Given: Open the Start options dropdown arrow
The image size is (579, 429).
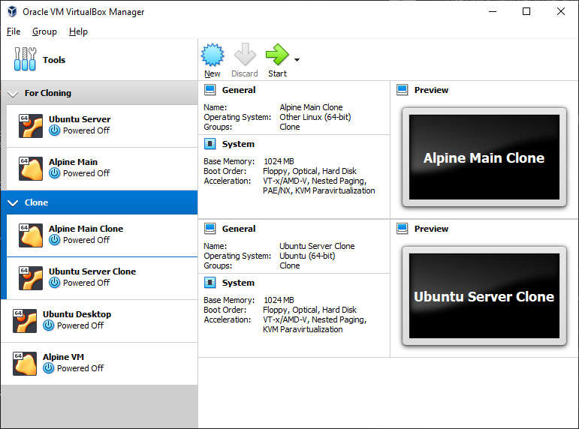Looking at the screenshot, I should coord(297,60).
